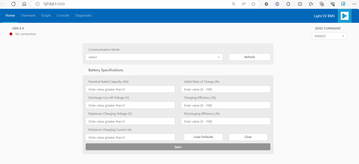Open the Collections icon in the toolbar
The height and width of the screenshot is (164, 359).
click(x=322, y=4)
